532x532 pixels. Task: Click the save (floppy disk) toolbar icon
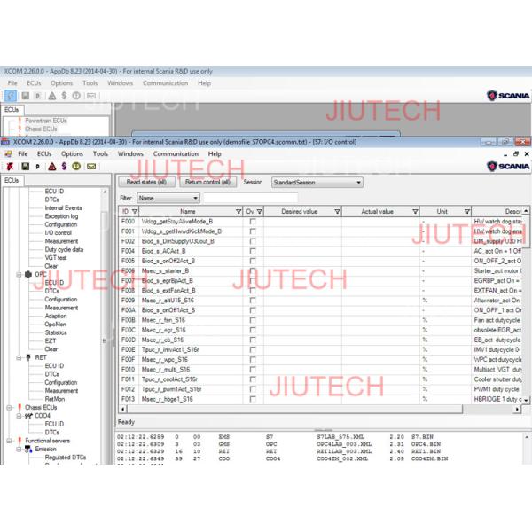(x=24, y=166)
